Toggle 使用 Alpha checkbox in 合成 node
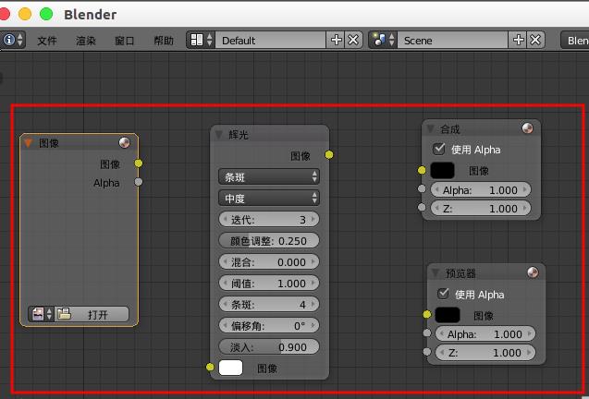This screenshot has height=399, width=589. [x=438, y=149]
